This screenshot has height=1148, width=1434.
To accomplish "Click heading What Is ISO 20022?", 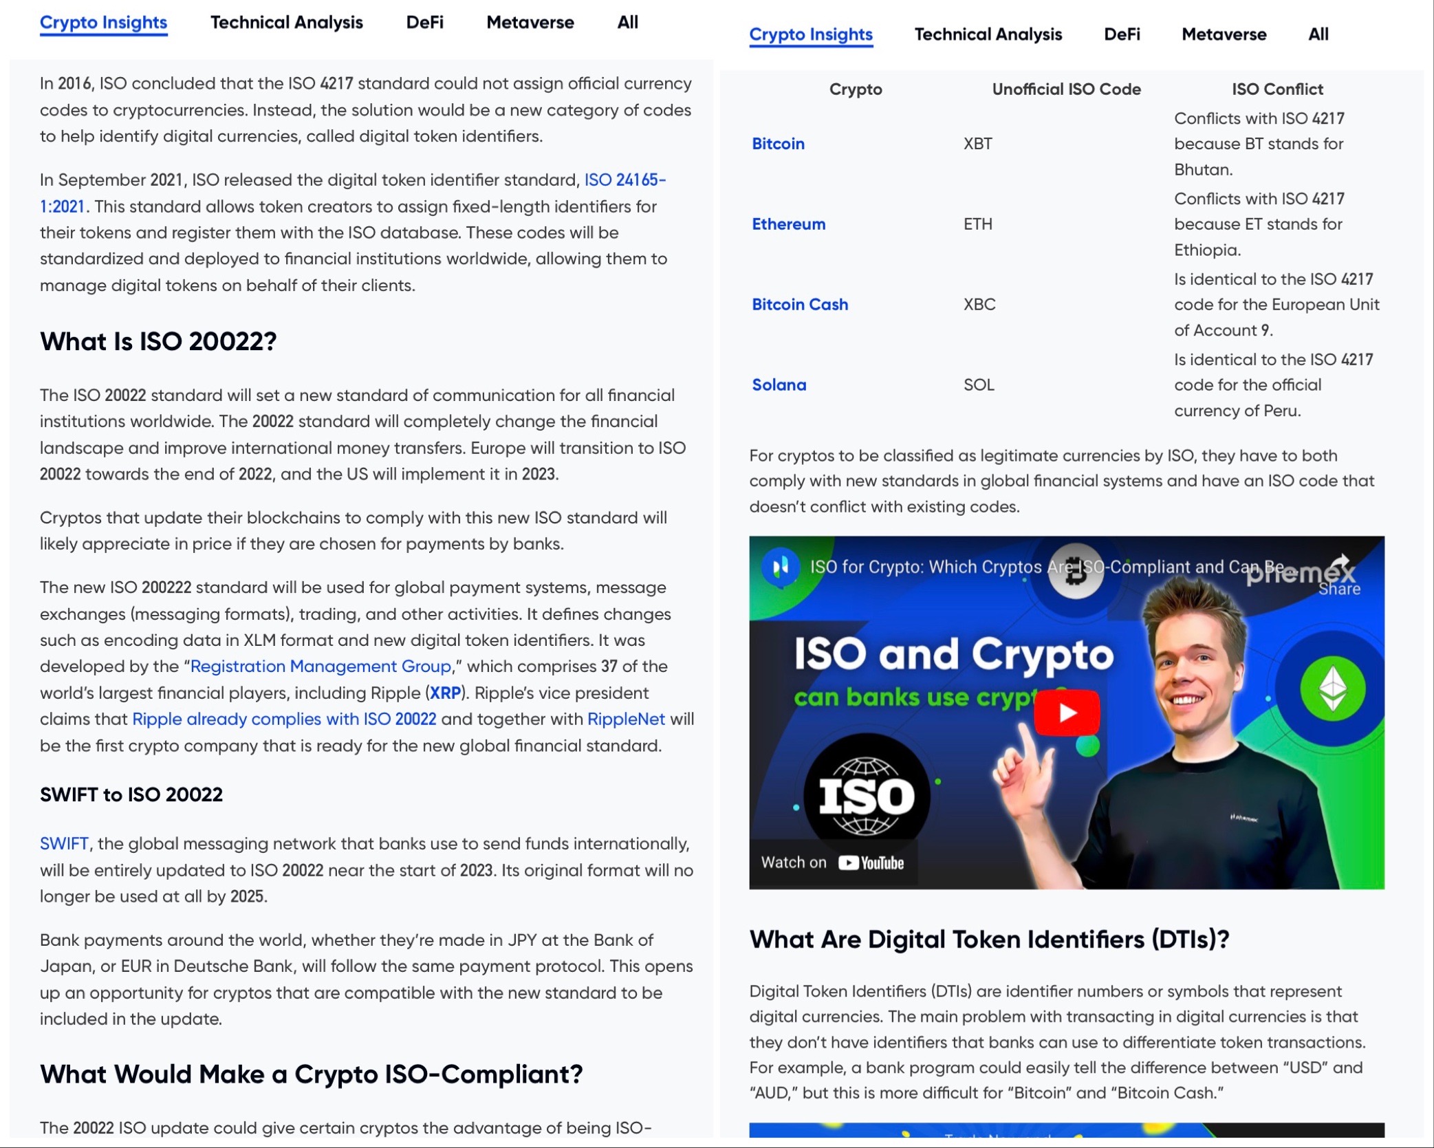I will pos(158,342).
